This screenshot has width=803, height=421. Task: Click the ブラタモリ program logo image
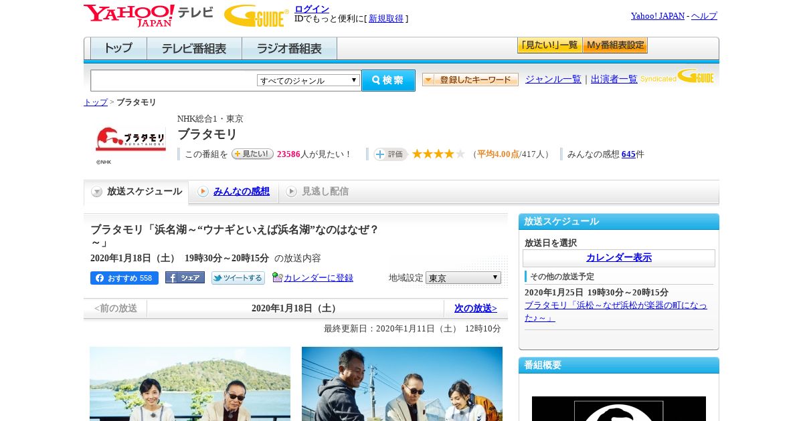tap(130, 140)
